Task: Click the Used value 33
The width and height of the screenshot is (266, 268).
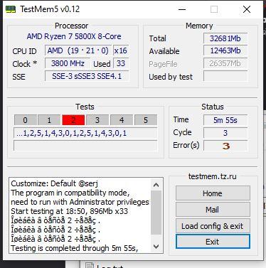Action: pyautogui.click(x=121, y=63)
